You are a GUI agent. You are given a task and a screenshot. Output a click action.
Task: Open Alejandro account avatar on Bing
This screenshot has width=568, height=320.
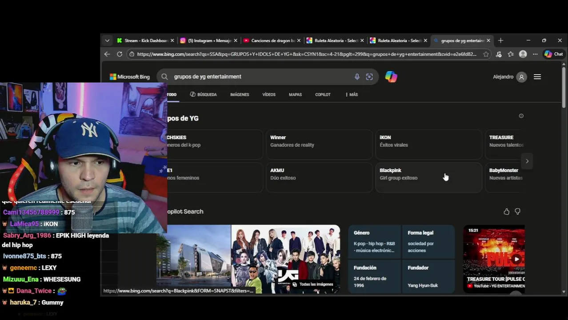[522, 77]
